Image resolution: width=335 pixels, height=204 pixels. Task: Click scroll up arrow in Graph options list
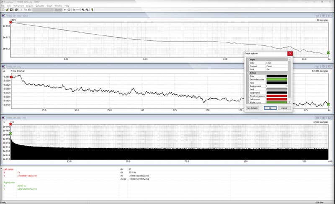(289, 59)
